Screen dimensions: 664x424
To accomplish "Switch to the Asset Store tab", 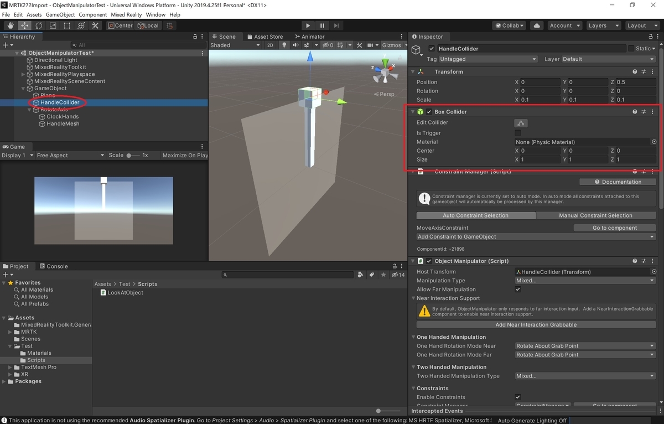I will [264, 37].
